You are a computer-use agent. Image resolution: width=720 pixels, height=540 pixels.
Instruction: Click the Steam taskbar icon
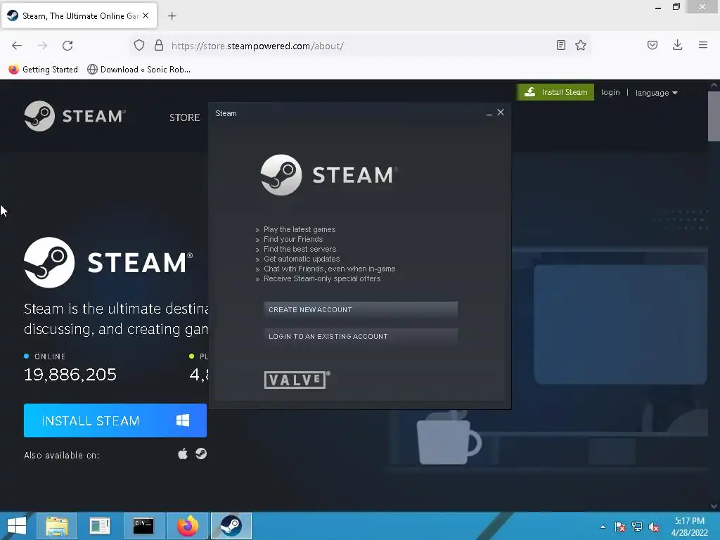[x=231, y=526]
